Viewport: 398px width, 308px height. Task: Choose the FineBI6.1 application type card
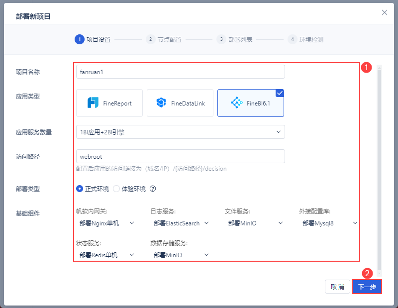tap(251, 103)
